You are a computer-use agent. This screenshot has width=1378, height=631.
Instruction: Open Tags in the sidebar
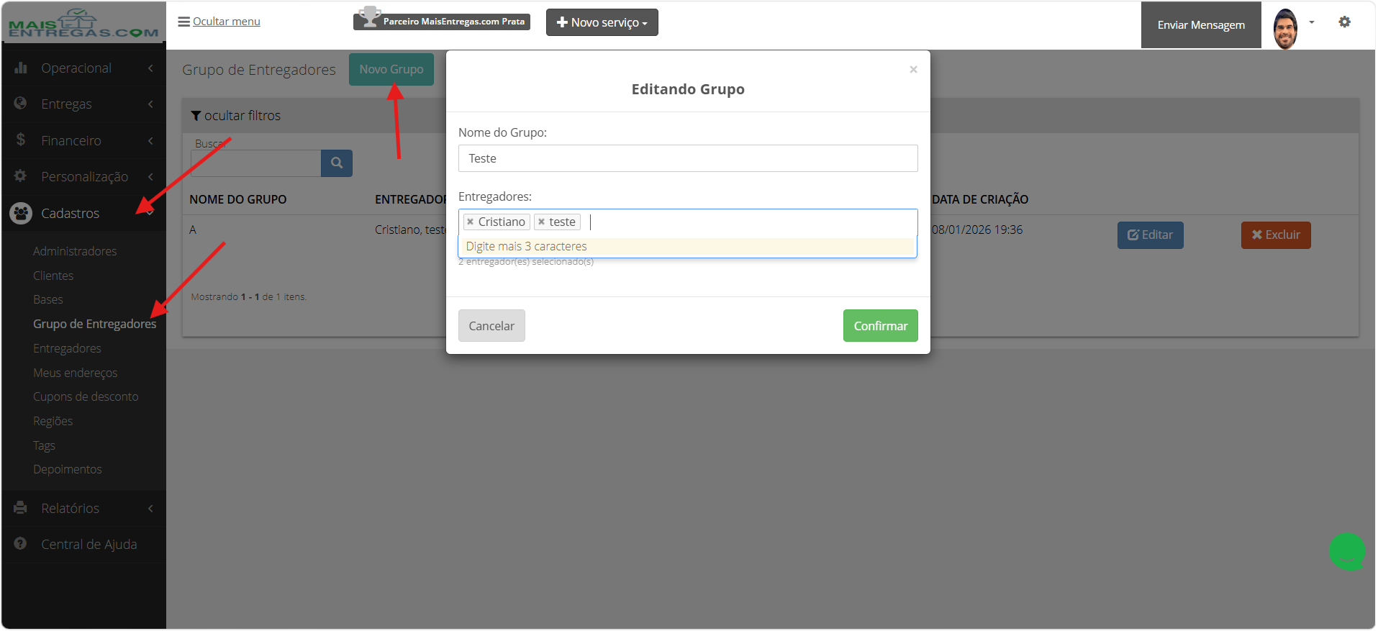click(x=44, y=445)
